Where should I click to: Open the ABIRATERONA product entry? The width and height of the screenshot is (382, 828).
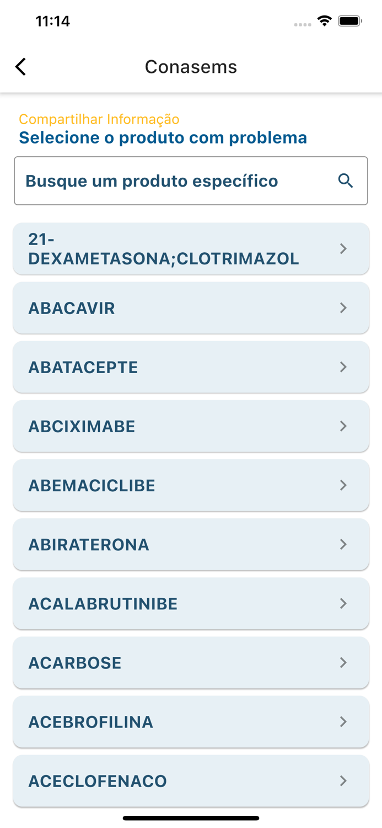click(191, 544)
